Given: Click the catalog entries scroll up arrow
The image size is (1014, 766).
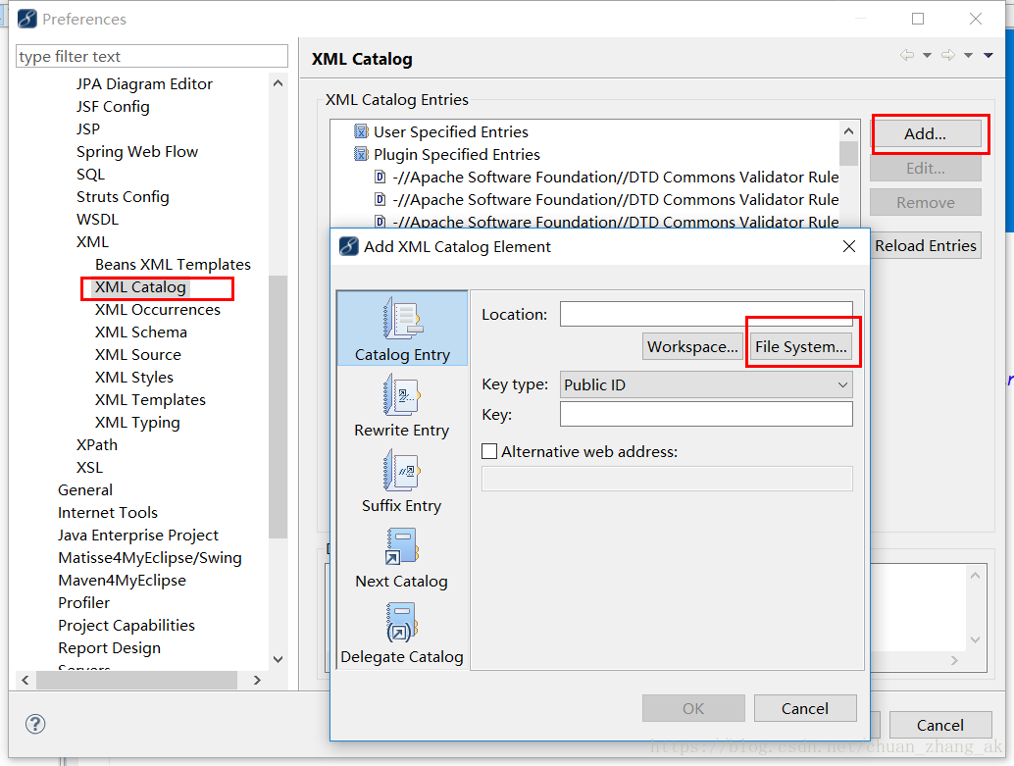Looking at the screenshot, I should 849,131.
